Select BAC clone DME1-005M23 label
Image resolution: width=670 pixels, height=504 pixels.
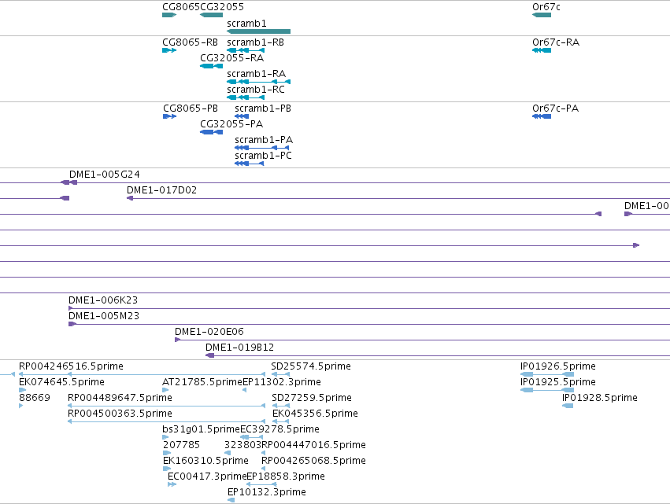[104, 316]
